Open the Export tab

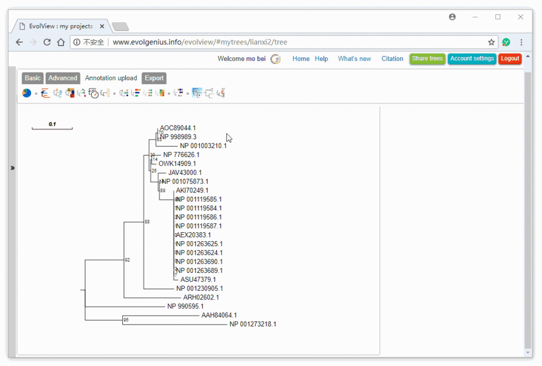153,78
